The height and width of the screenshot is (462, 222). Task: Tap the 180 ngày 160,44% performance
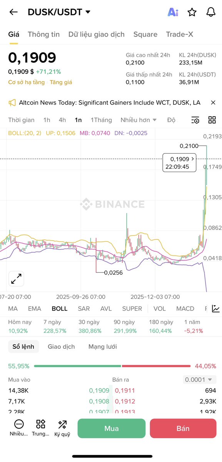[x=161, y=326]
